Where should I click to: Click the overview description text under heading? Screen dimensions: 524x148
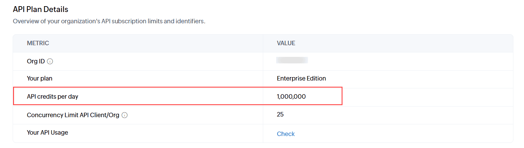click(x=109, y=21)
